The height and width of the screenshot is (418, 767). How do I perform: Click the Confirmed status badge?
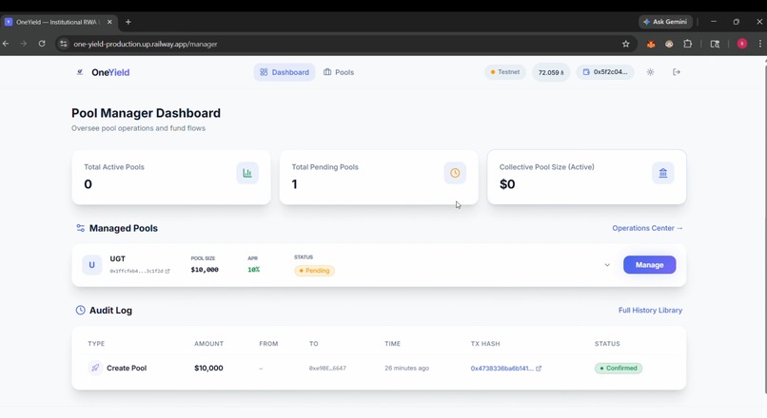click(619, 369)
